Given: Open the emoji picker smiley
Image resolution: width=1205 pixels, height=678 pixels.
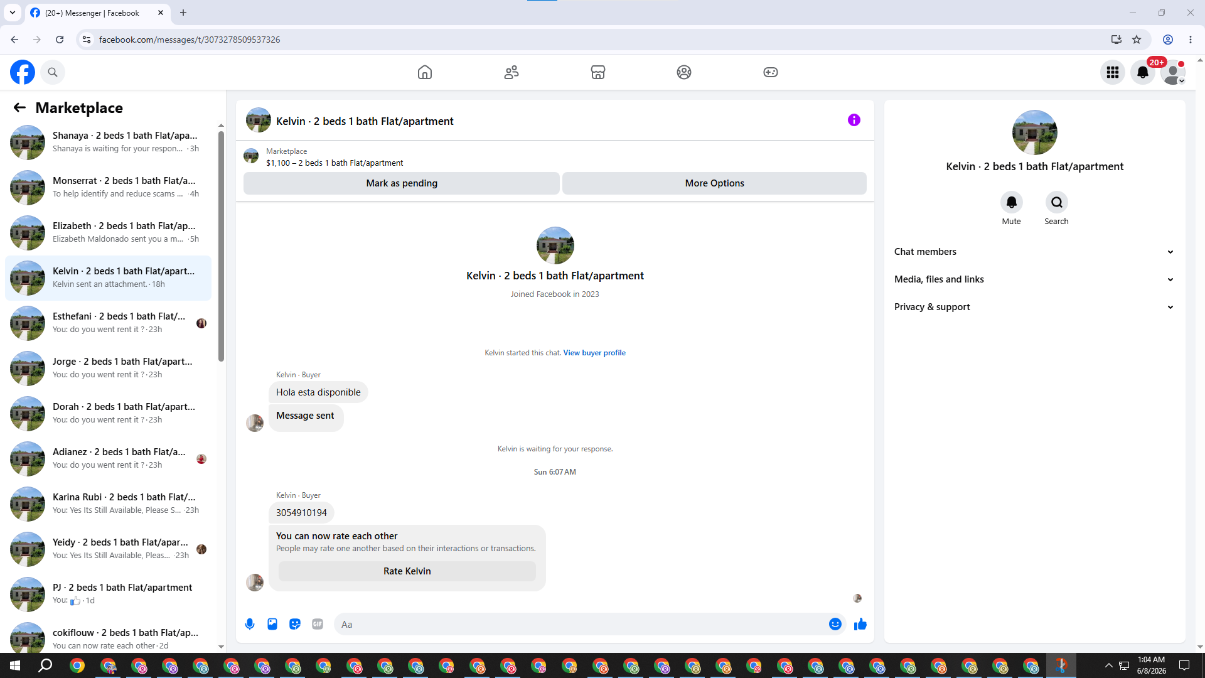Looking at the screenshot, I should tap(835, 624).
